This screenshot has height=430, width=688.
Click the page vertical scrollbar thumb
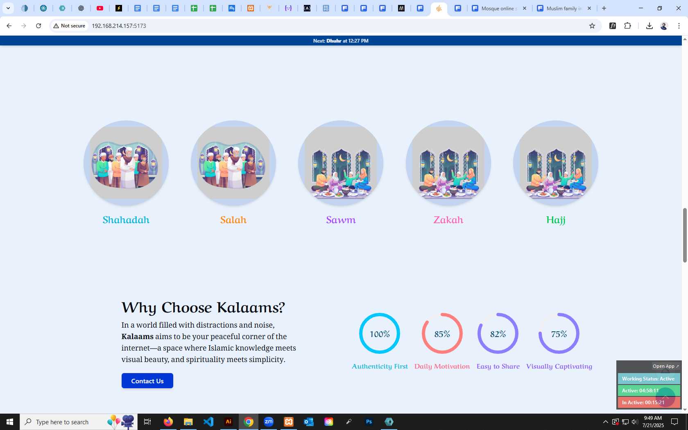(x=685, y=235)
